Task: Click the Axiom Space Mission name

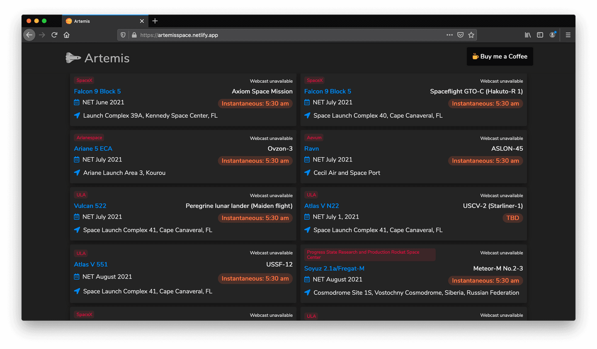Action: (x=262, y=91)
